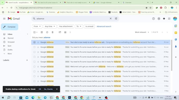Open the Gemini sparkle icon

164,19
